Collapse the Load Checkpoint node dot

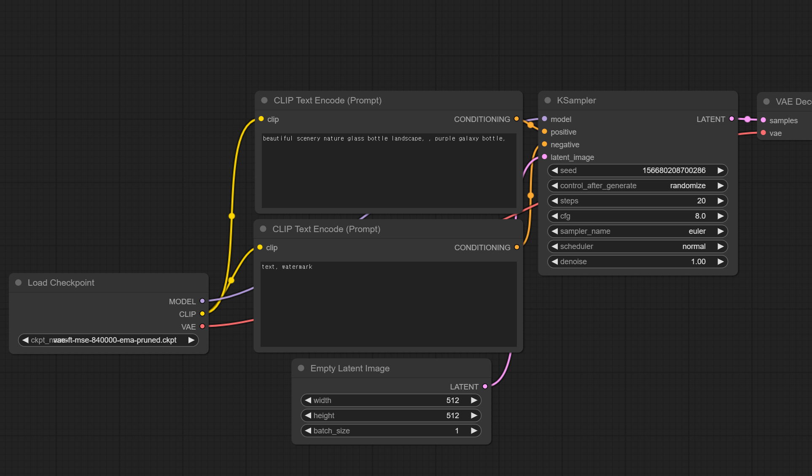click(19, 283)
